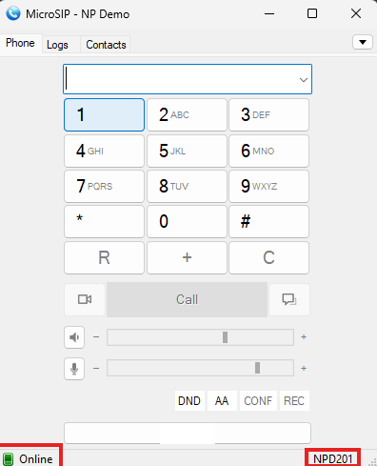Mute the microphone icon

coord(74,369)
